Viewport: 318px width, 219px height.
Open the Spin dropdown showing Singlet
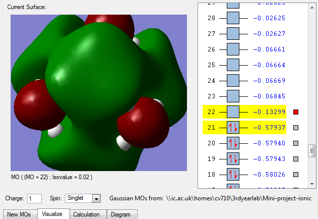(x=83, y=198)
